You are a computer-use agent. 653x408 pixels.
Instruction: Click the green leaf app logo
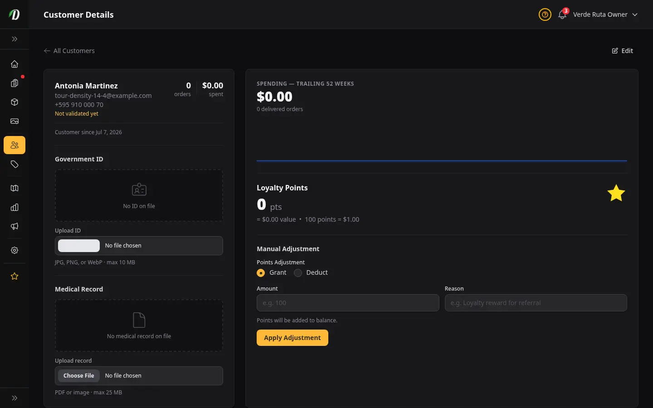(15, 15)
